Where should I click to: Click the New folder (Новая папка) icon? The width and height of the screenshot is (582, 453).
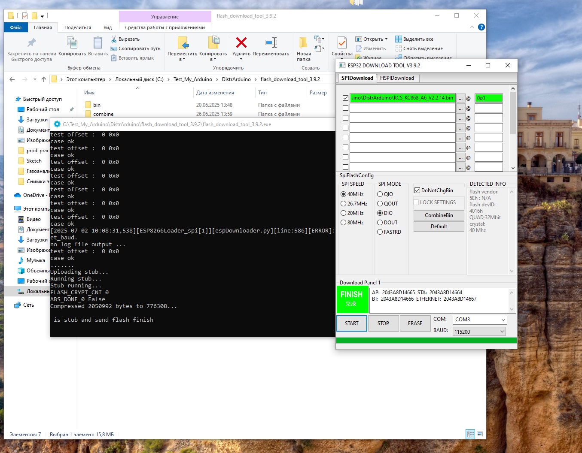303,43
